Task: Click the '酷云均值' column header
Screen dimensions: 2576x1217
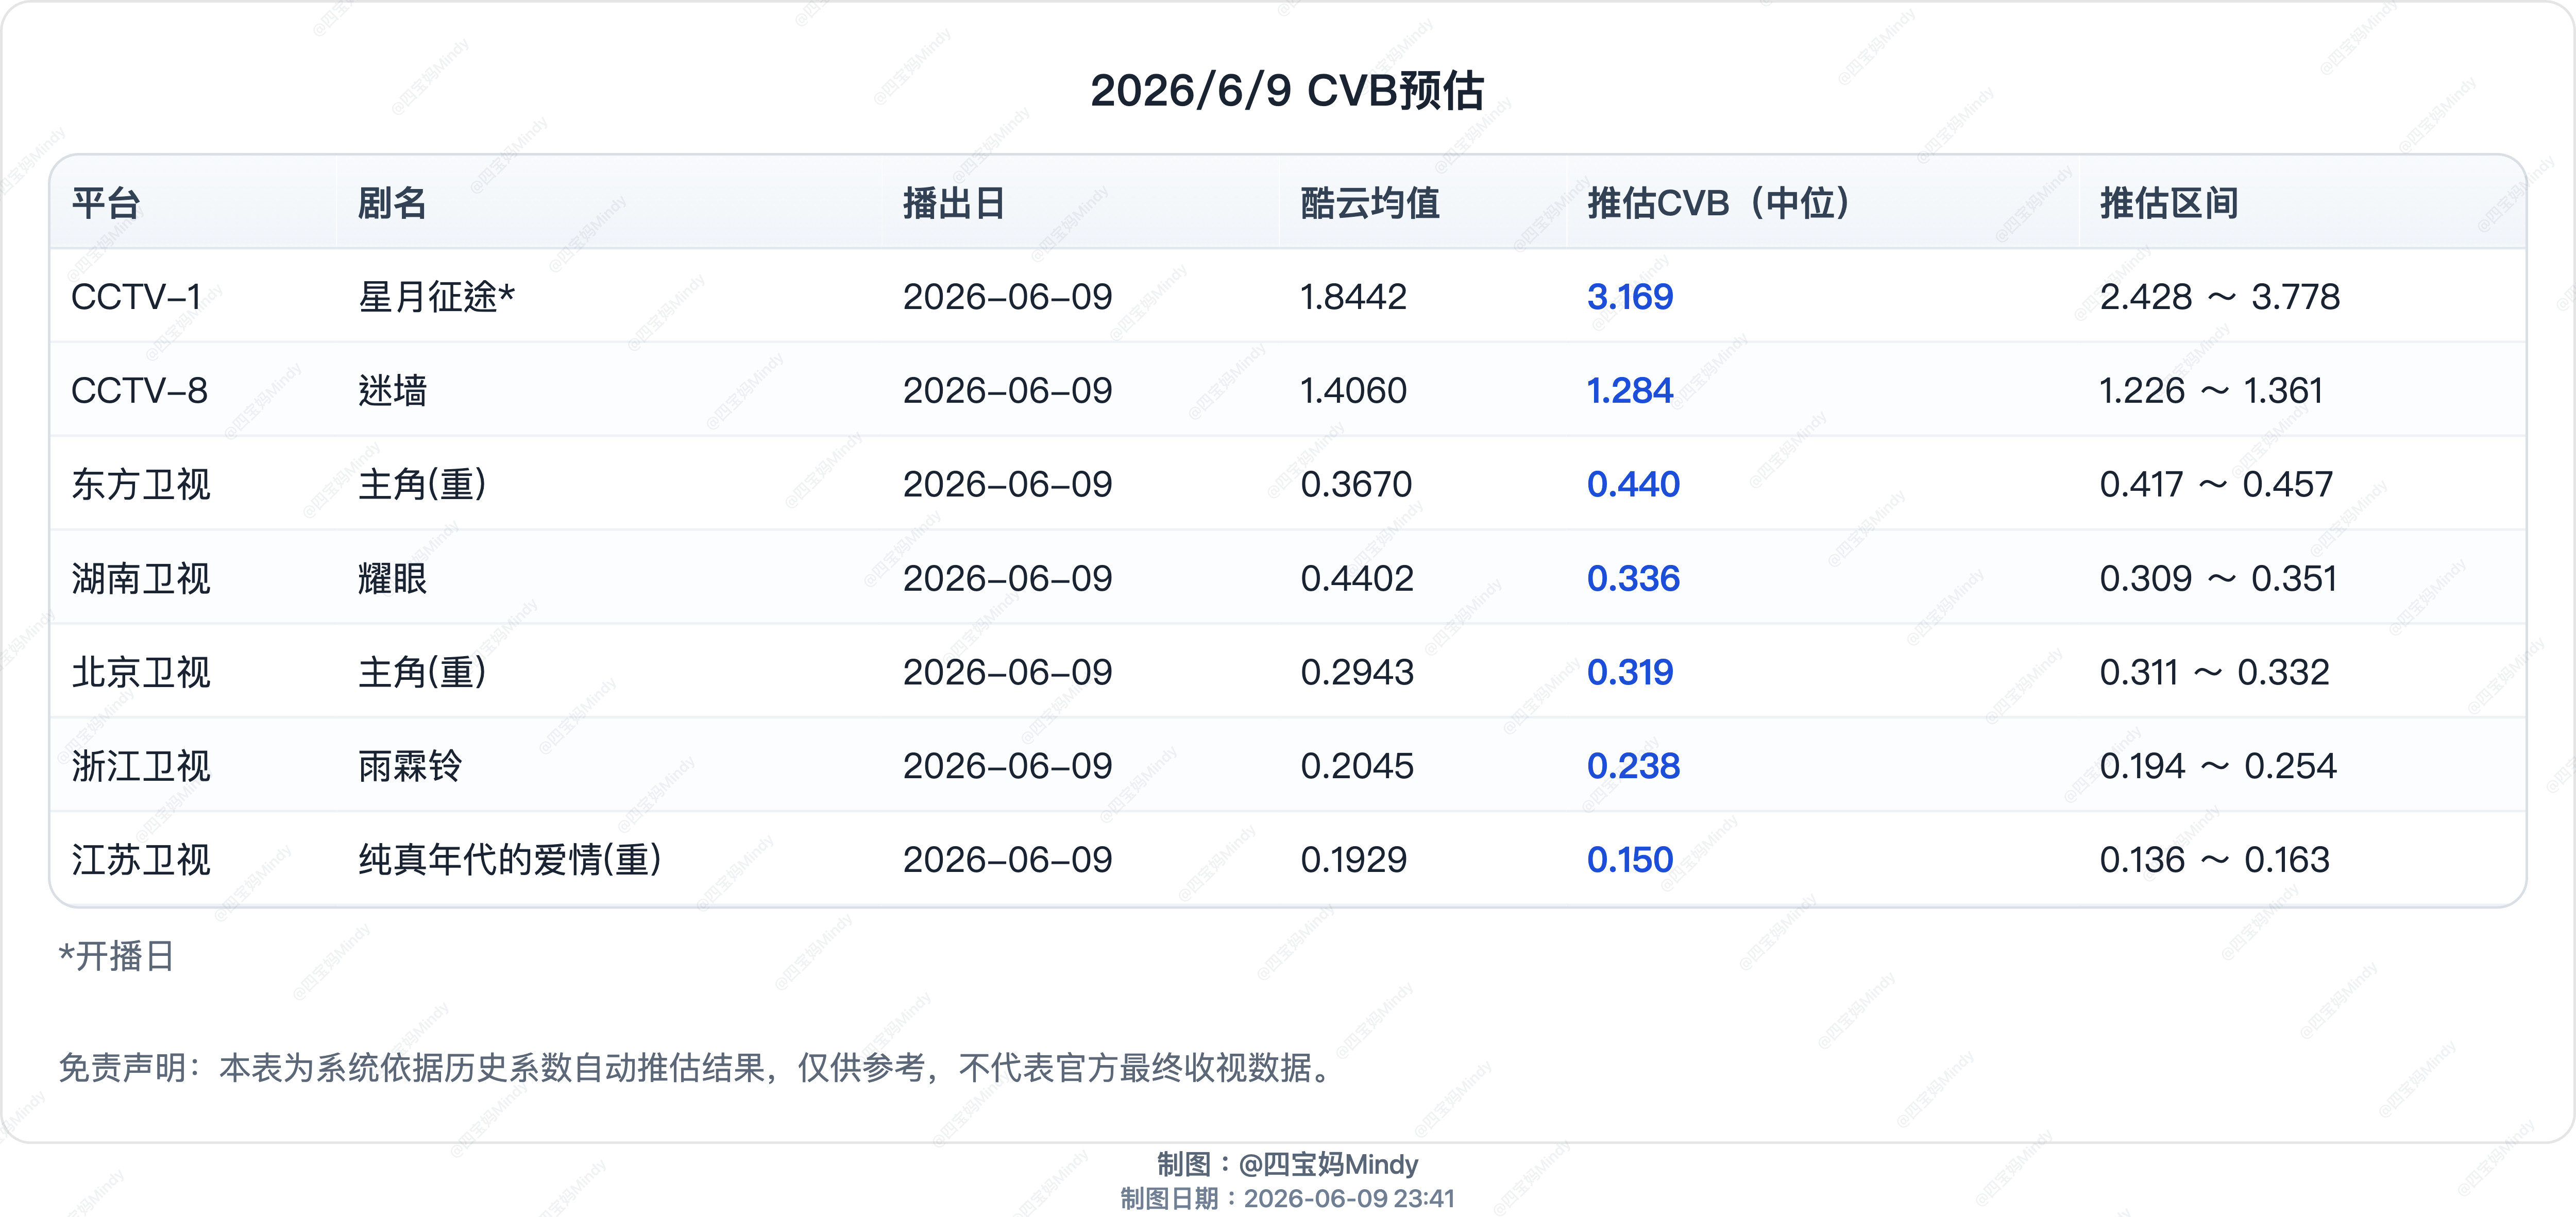Action: pyautogui.click(x=1370, y=203)
